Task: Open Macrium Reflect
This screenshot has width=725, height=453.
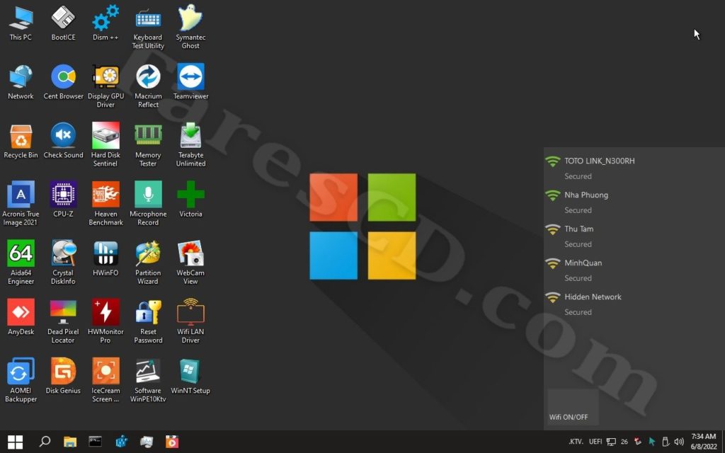Action: coord(148,86)
